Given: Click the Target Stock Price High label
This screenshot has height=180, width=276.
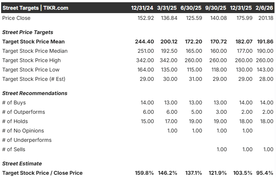Looking at the screenshot, I should coord(31,60).
